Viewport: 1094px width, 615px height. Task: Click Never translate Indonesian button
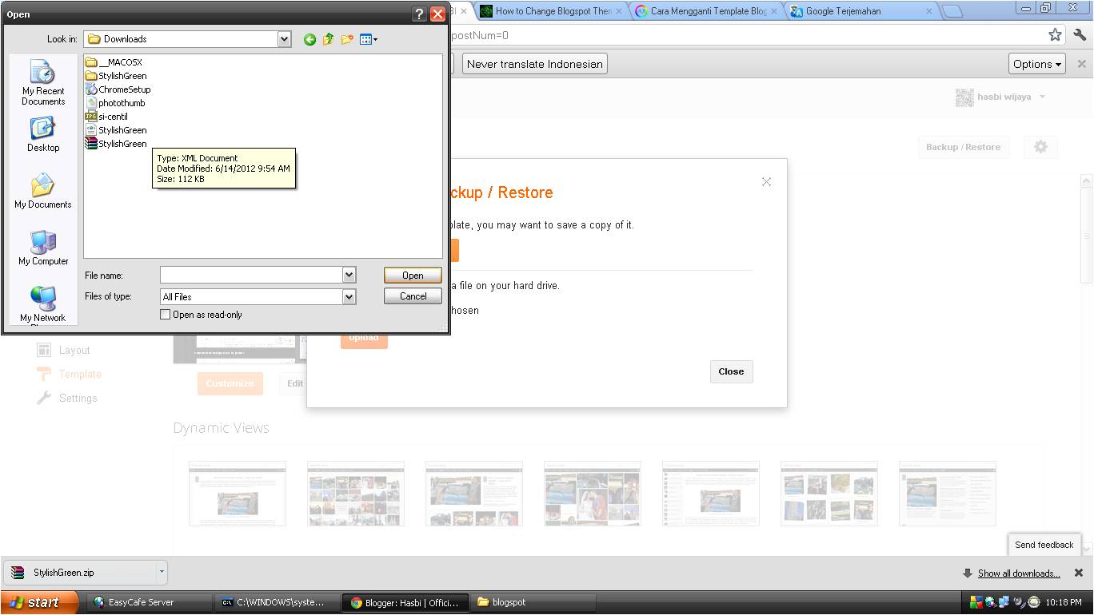click(x=535, y=64)
